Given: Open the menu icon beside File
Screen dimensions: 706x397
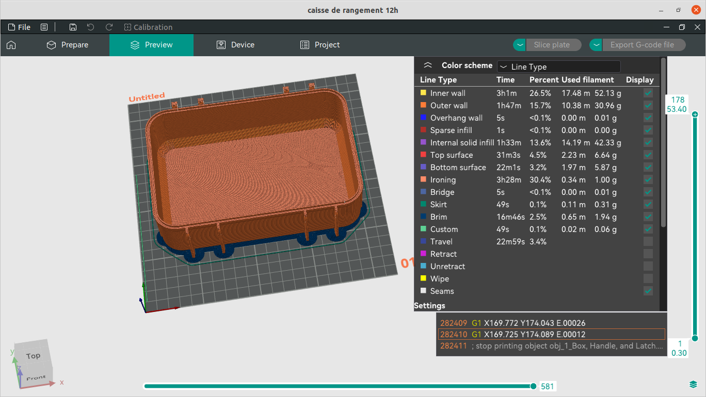Looking at the screenshot, I should (44, 27).
